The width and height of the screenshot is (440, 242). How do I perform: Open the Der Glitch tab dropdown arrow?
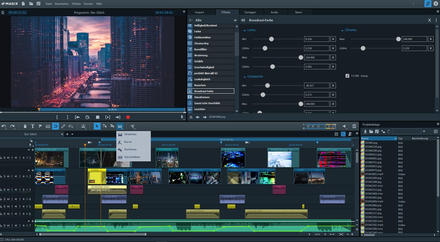(72, 134)
